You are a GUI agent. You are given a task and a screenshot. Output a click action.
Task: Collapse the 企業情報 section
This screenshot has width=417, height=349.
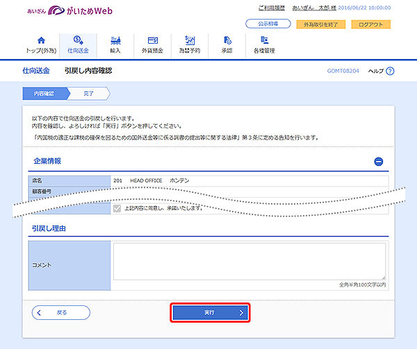point(379,162)
